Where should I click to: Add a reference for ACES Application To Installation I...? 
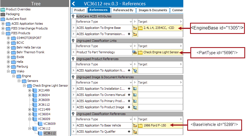pos(129,89)
